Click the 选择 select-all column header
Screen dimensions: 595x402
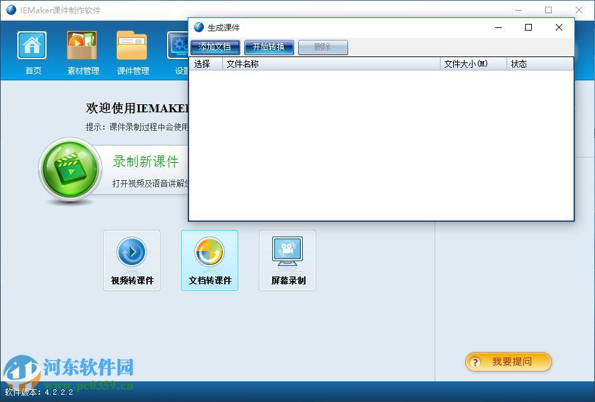pyautogui.click(x=204, y=63)
